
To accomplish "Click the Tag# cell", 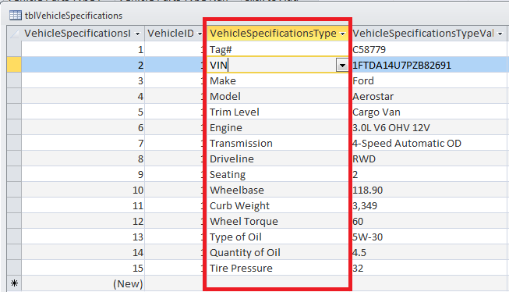I will [x=277, y=49].
